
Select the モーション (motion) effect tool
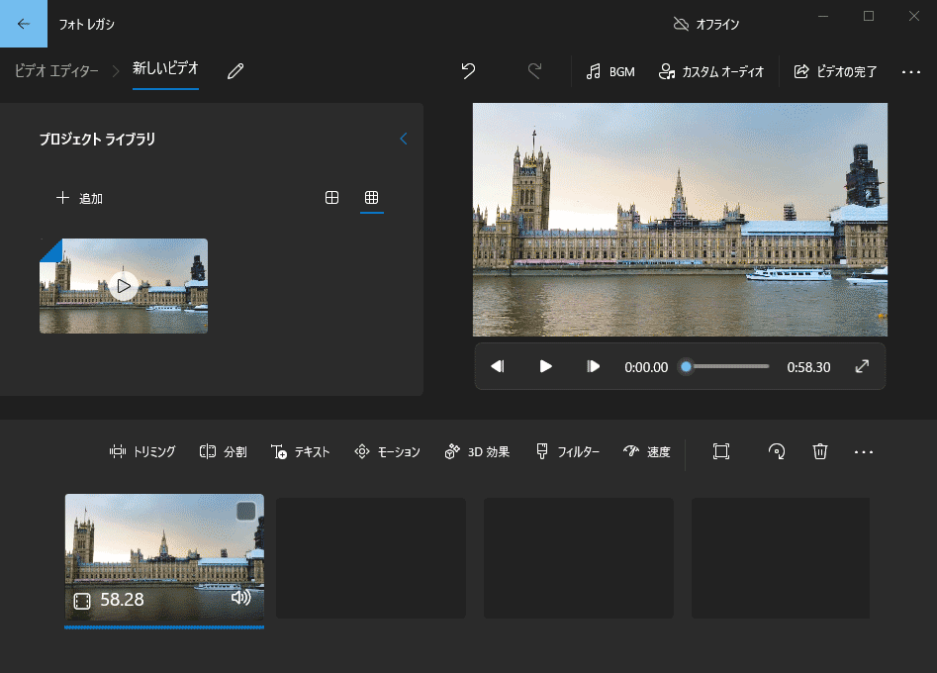387,451
